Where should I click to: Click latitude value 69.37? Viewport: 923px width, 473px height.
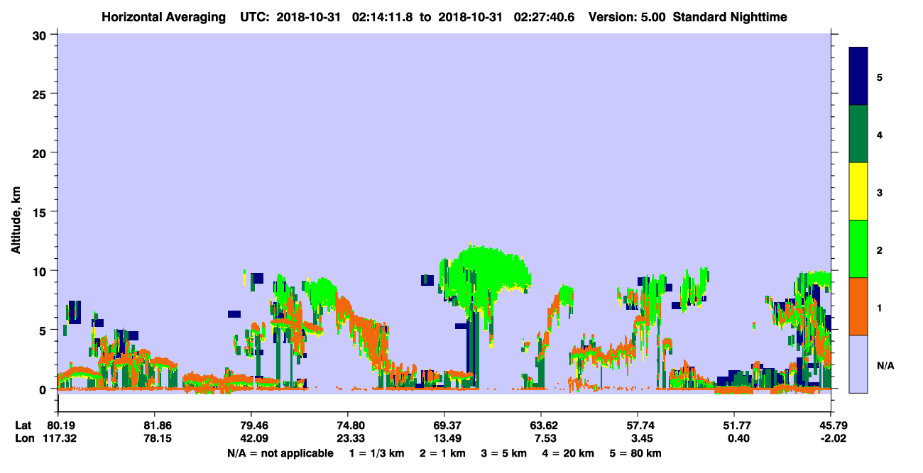click(444, 425)
